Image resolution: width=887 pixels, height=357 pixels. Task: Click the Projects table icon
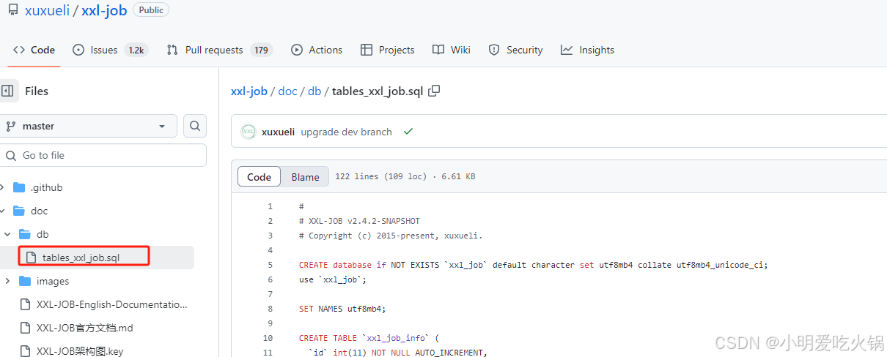367,50
